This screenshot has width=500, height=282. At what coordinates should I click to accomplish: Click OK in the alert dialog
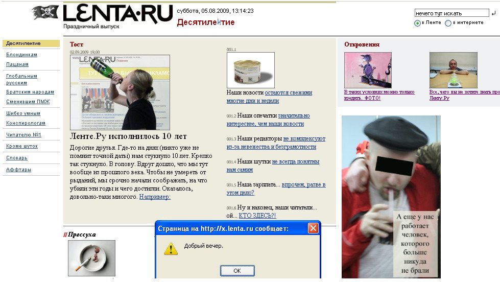(x=237, y=271)
